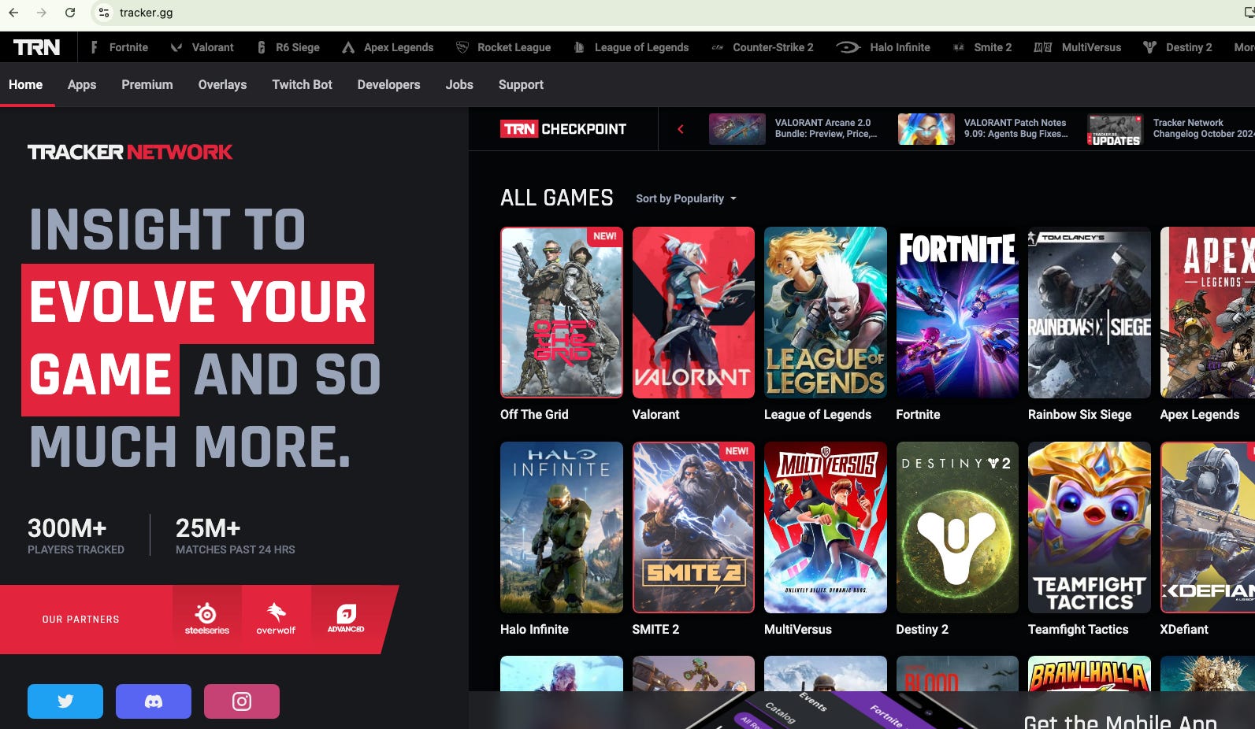Open MultiVersus in the top game bar
The width and height of the screenshot is (1255, 729).
[x=1078, y=47]
